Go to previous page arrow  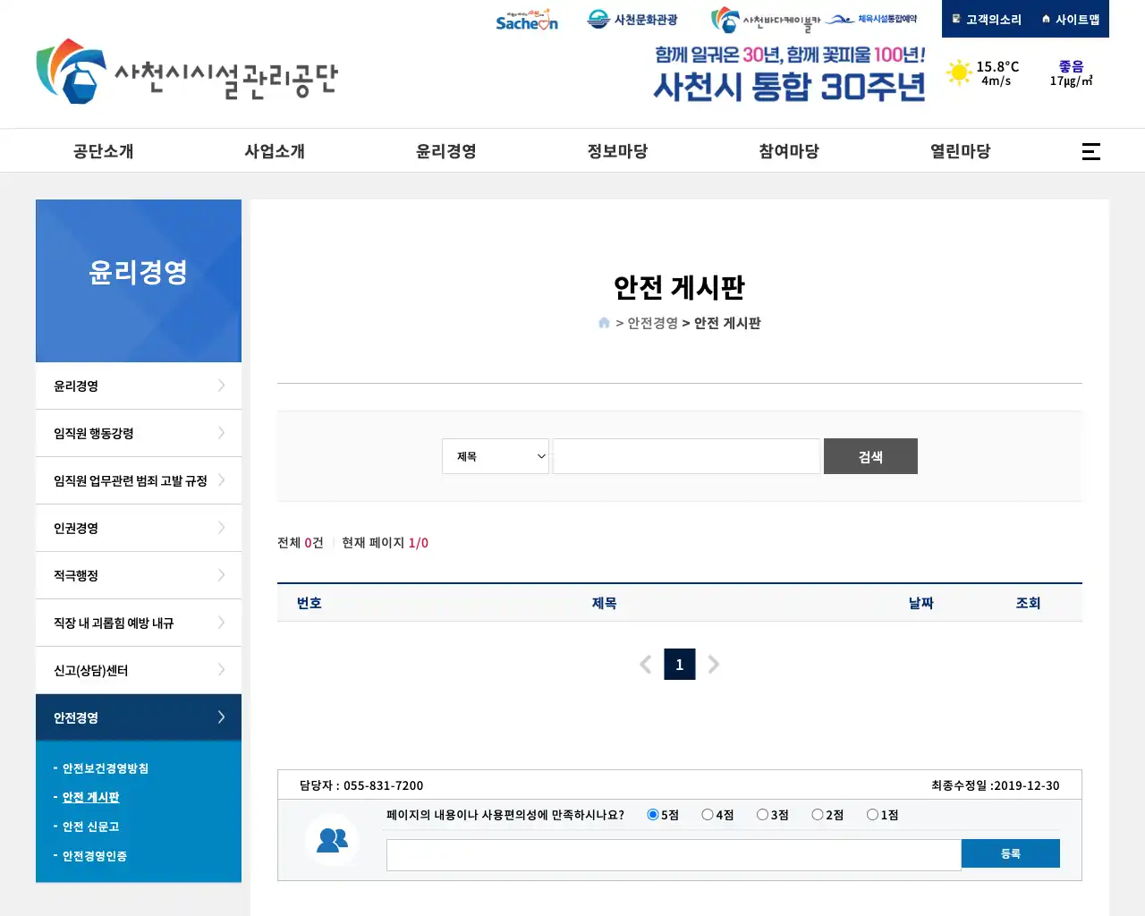(x=645, y=665)
